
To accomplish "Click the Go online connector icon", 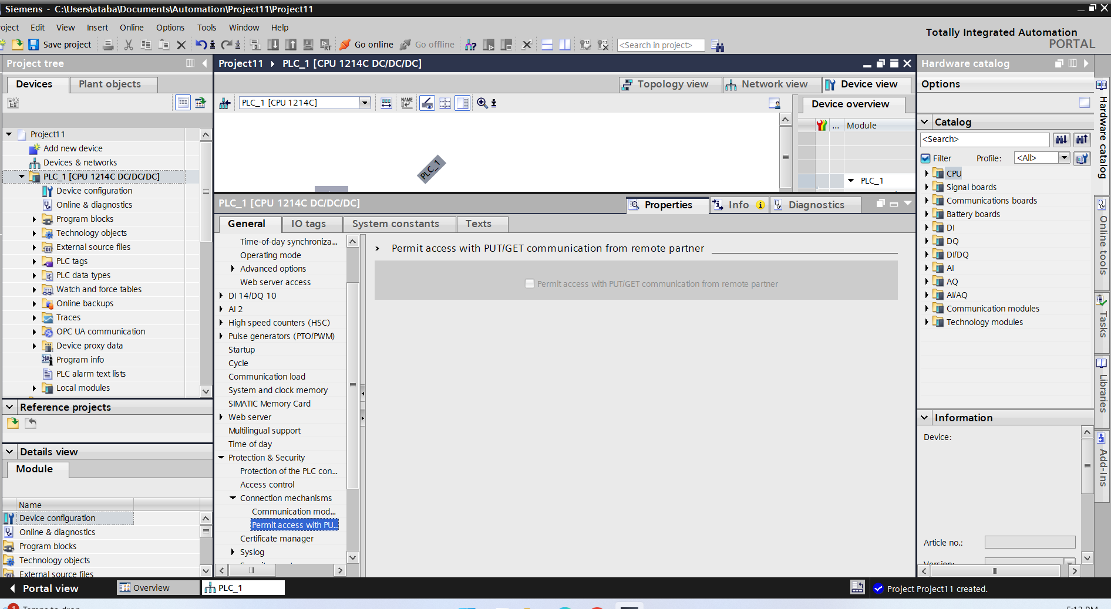I will 345,45.
